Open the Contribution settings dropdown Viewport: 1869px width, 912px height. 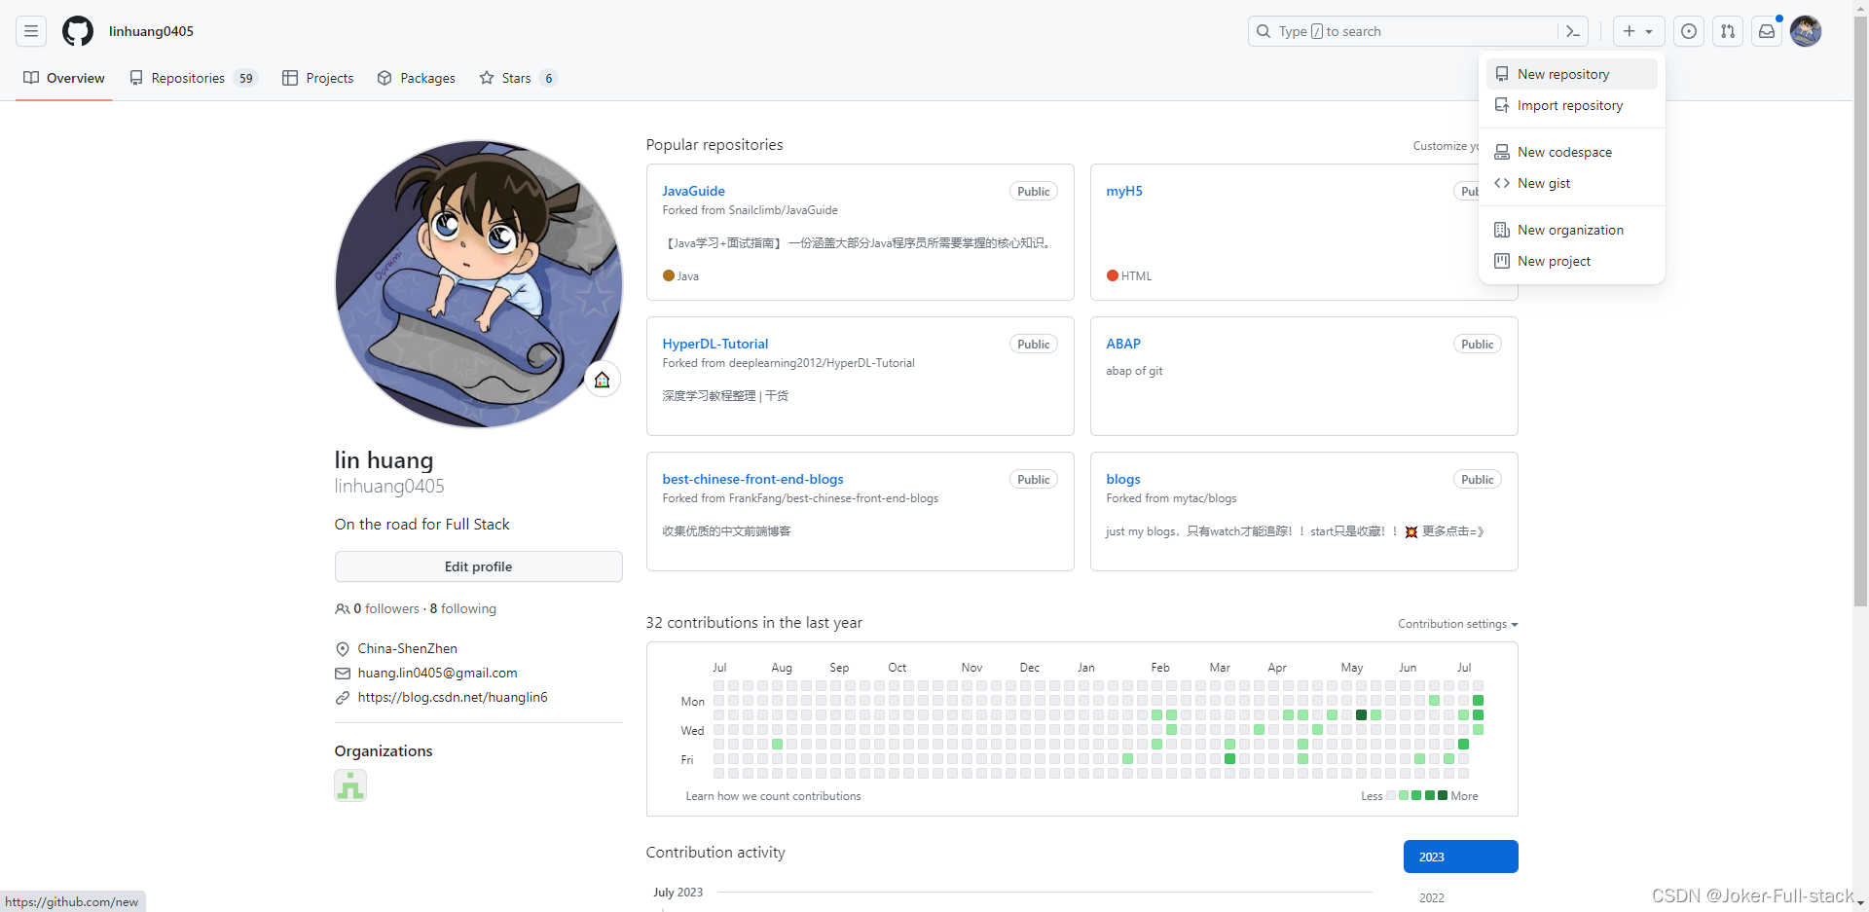tap(1457, 624)
